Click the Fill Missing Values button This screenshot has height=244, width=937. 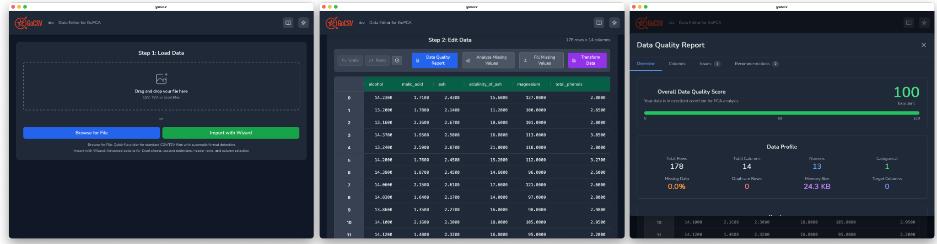point(541,60)
